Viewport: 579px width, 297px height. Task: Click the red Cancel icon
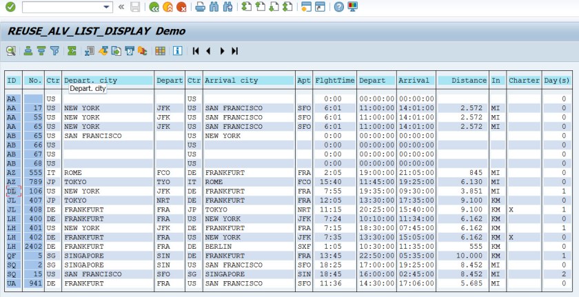coord(181,7)
